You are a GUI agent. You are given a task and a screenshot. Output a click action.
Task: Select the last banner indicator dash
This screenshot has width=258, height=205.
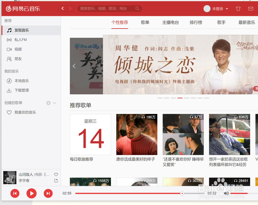(207, 98)
